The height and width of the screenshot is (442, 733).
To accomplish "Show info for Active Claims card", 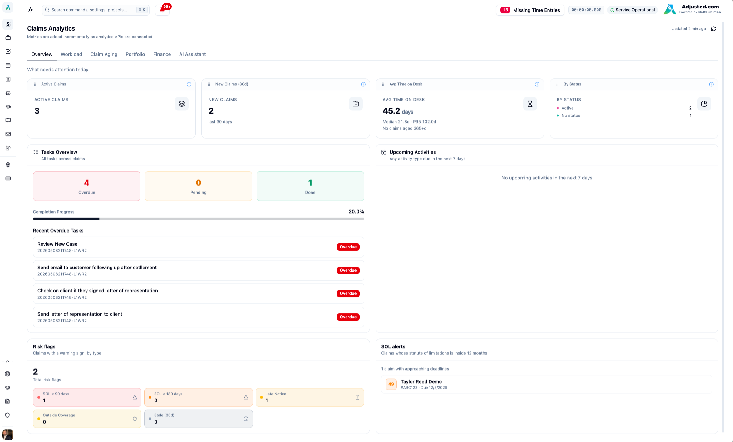I will pos(189,84).
